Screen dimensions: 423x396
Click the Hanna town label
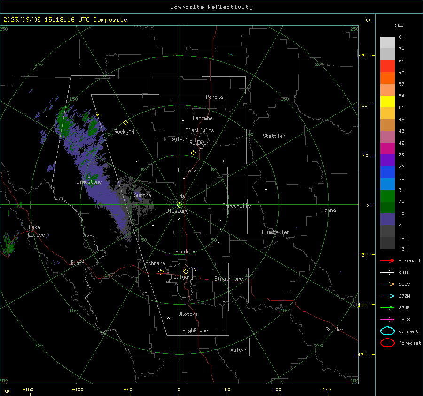pos(329,210)
